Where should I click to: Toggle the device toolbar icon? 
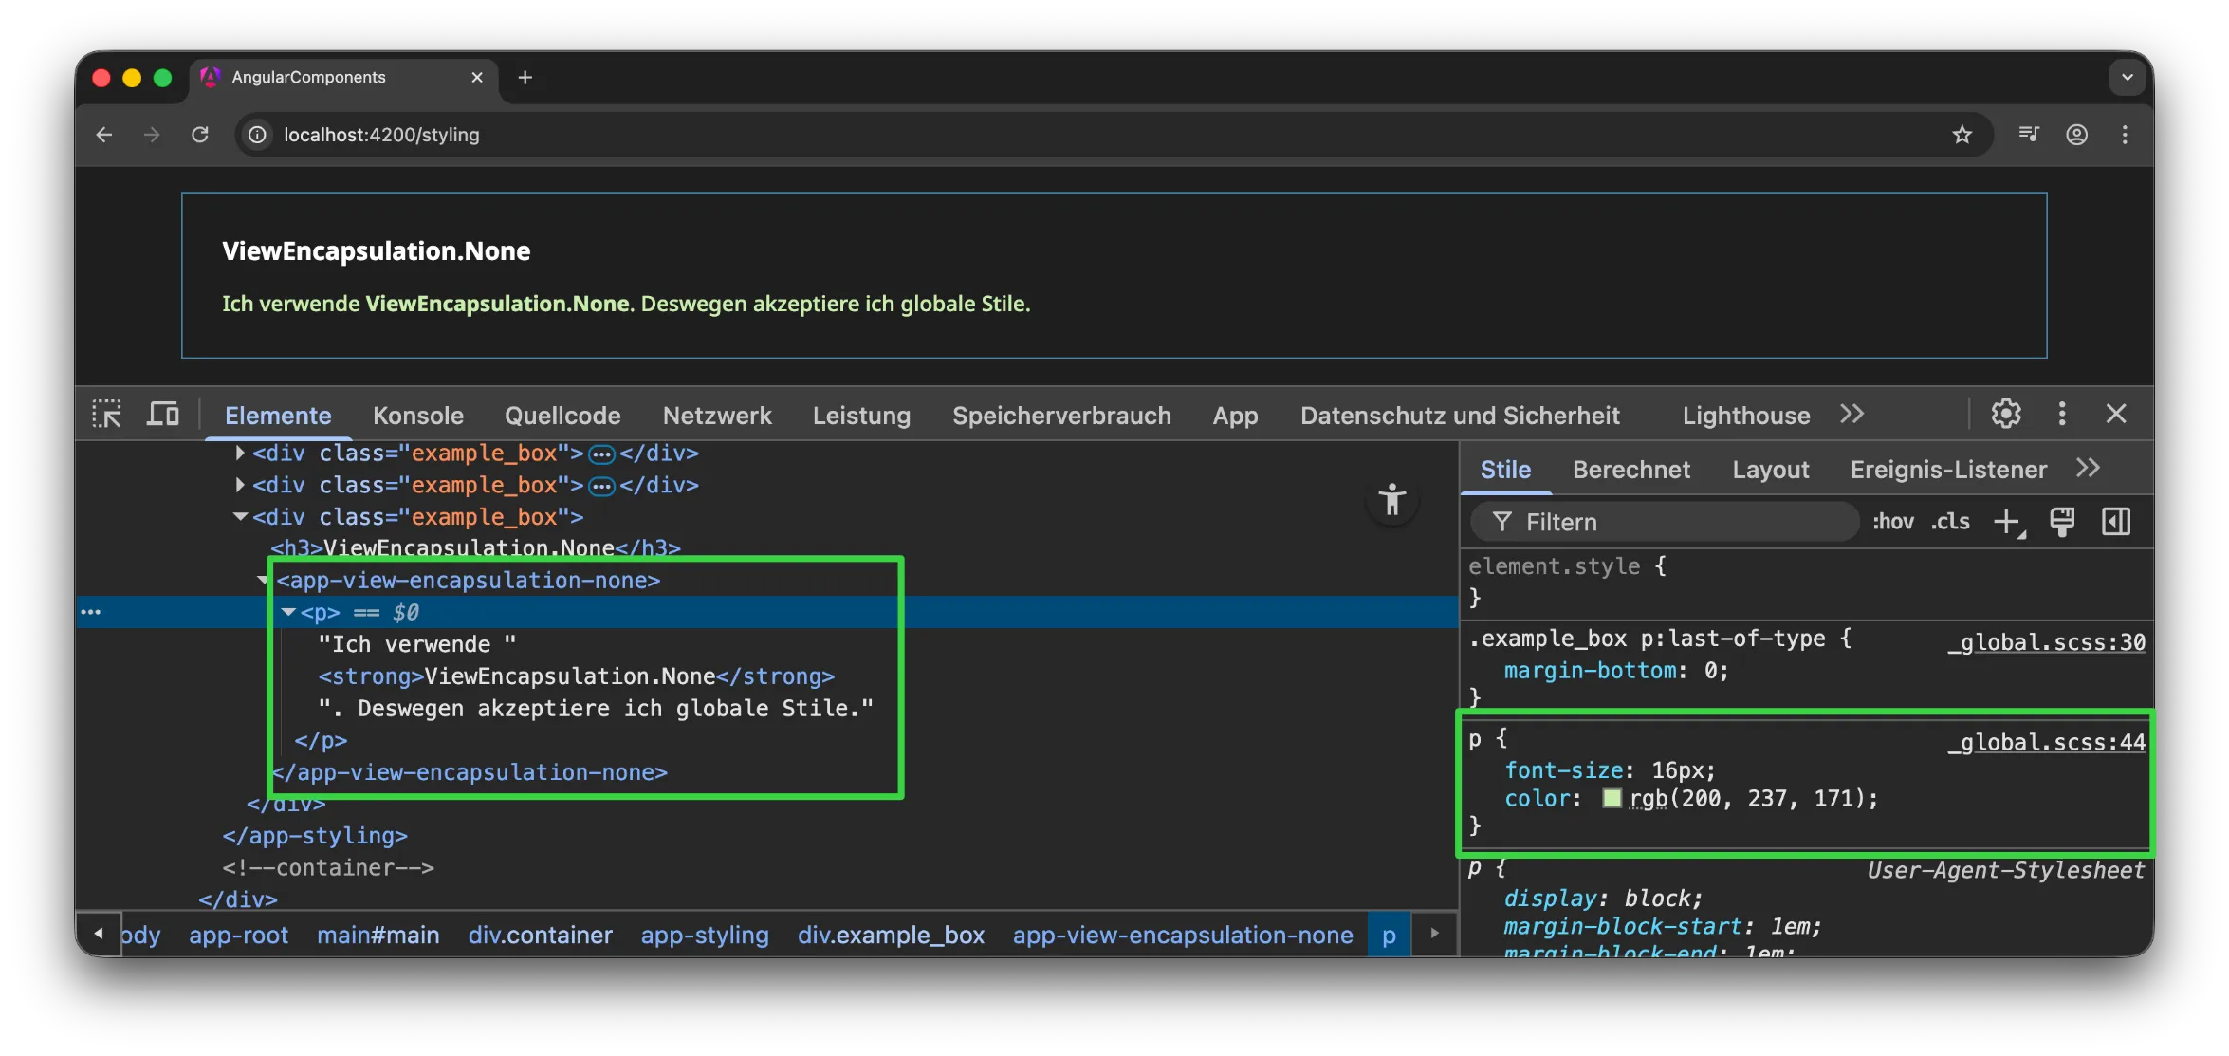(x=162, y=415)
